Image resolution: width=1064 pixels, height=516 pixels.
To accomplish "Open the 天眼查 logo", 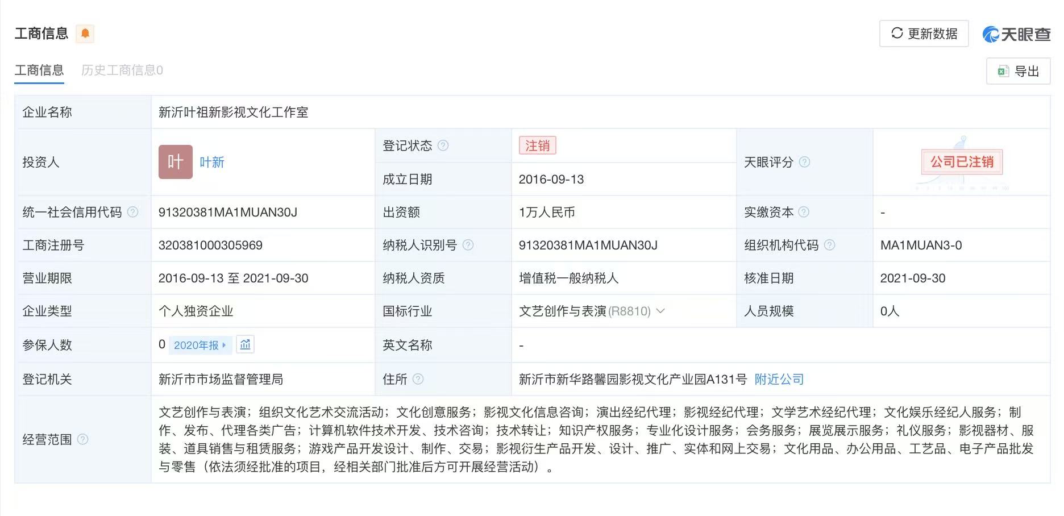I will coord(1016,34).
